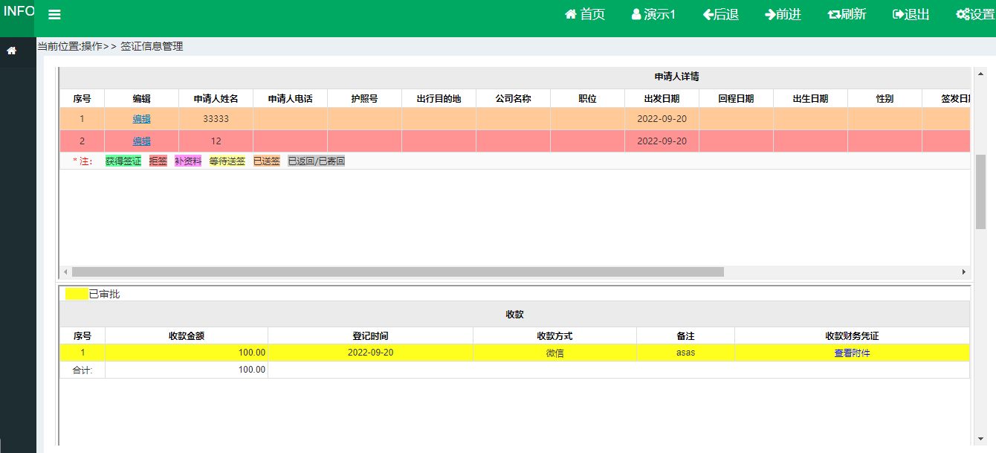Click 退出 to log out
Viewport: 996px width, 453px height.
[x=911, y=15]
